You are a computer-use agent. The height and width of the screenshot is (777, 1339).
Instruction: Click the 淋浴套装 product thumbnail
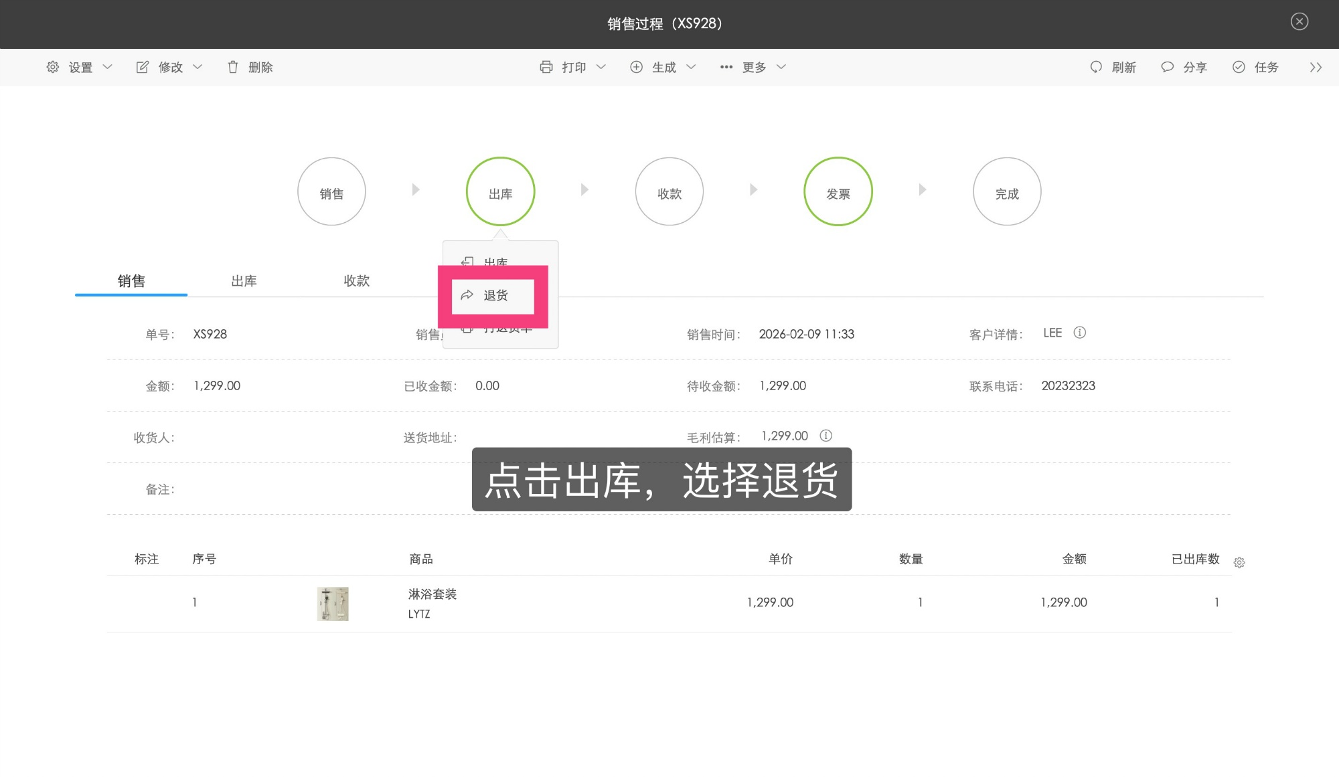coord(332,604)
